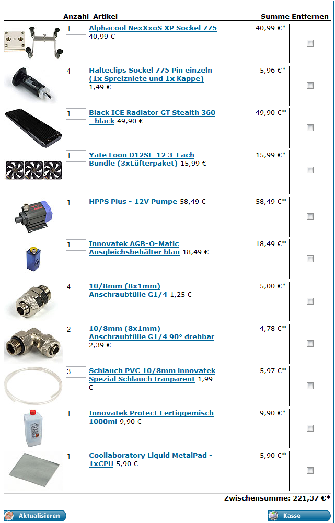The height and width of the screenshot is (523, 335).
Task: Click the Innovatek Protect coolant bottle image
Action: [x=33, y=428]
